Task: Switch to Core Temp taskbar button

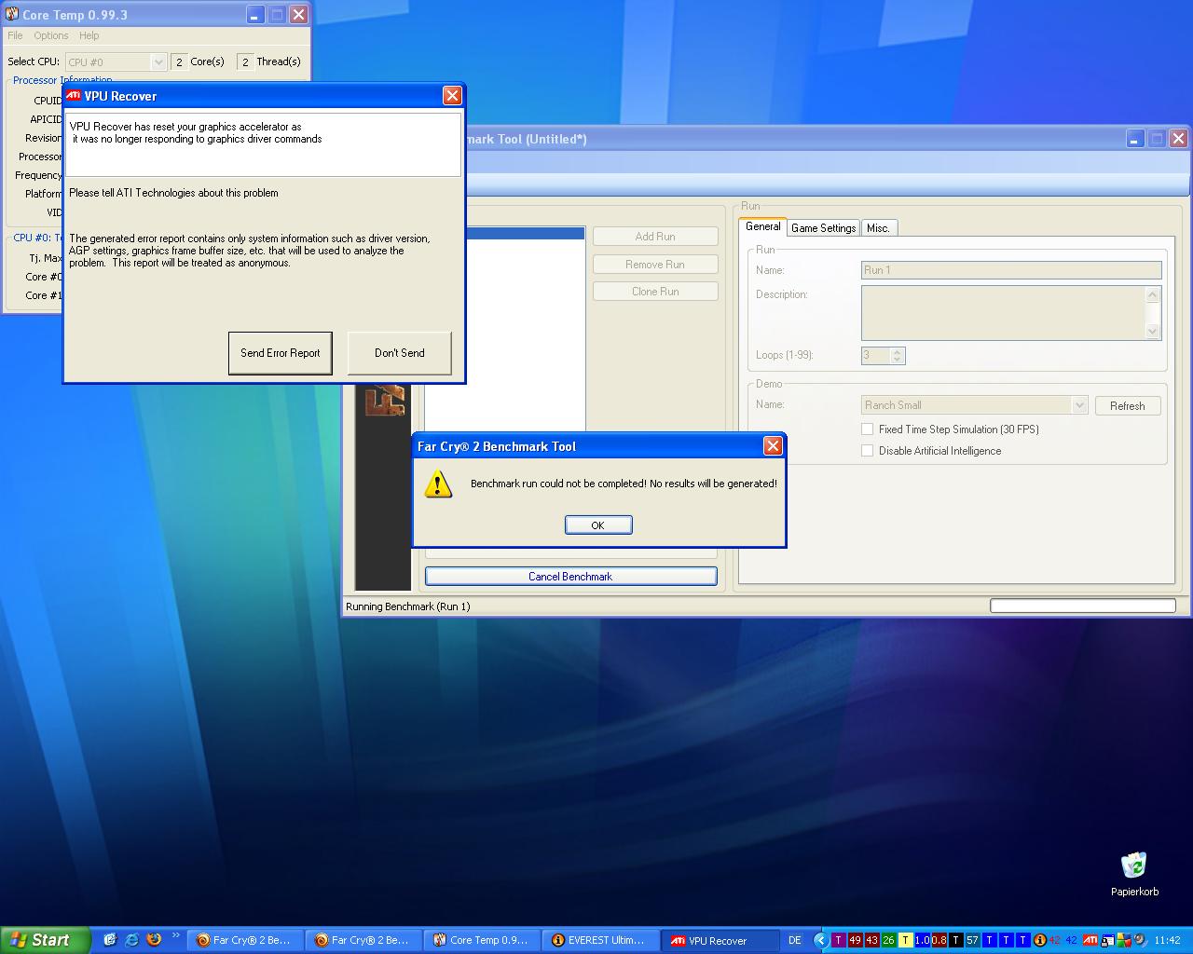Action: tap(483, 940)
